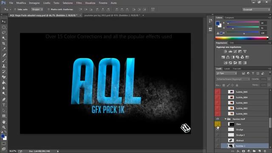Open the Livelli panel flyout menu
This screenshot has height=153, width=272.
tap(269, 69)
